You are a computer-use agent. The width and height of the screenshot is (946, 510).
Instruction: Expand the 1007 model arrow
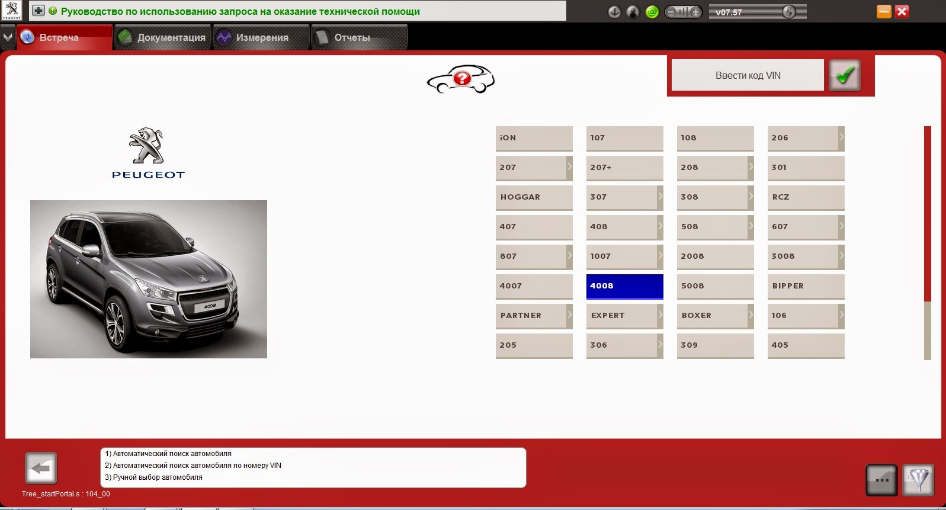pos(660,256)
